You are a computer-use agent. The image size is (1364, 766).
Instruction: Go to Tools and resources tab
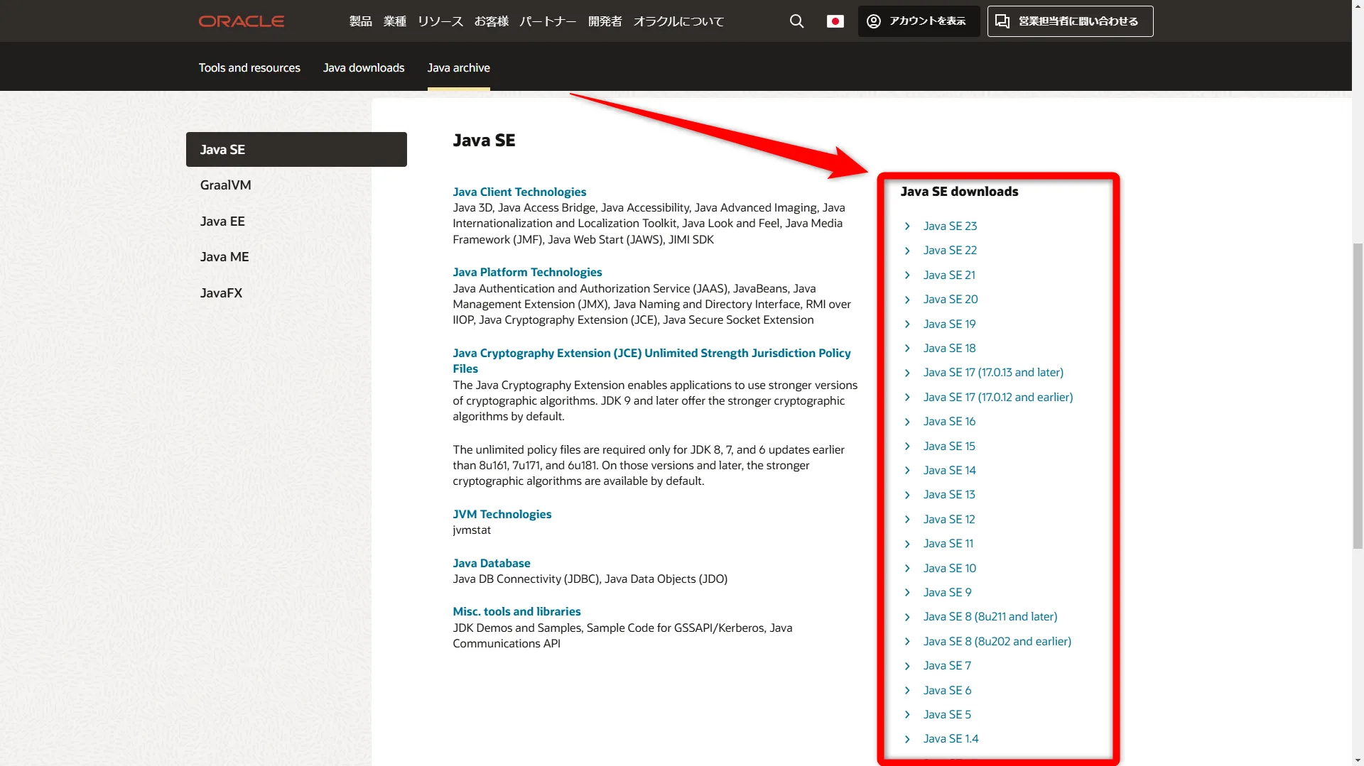pos(249,67)
